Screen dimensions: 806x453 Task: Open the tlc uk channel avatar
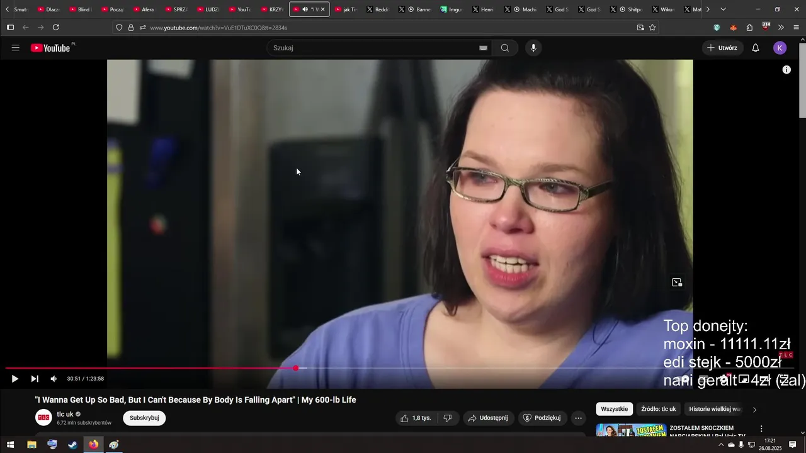[43, 418]
